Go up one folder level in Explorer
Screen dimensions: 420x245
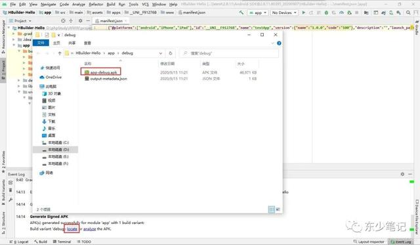coord(60,53)
